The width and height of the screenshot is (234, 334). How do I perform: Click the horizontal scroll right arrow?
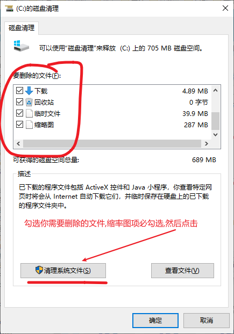pos(206,144)
